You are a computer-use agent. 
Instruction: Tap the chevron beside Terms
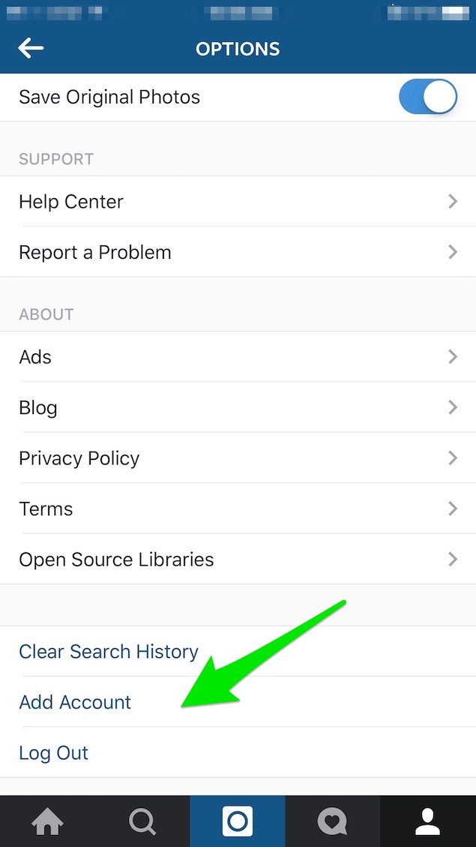453,509
